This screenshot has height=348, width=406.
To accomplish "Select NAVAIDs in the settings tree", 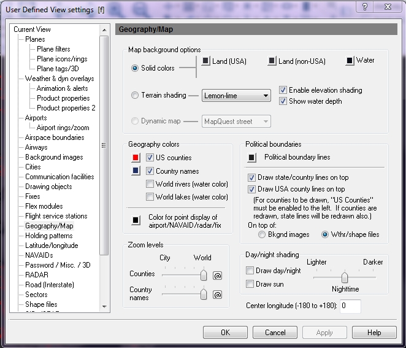I will [x=40, y=255].
